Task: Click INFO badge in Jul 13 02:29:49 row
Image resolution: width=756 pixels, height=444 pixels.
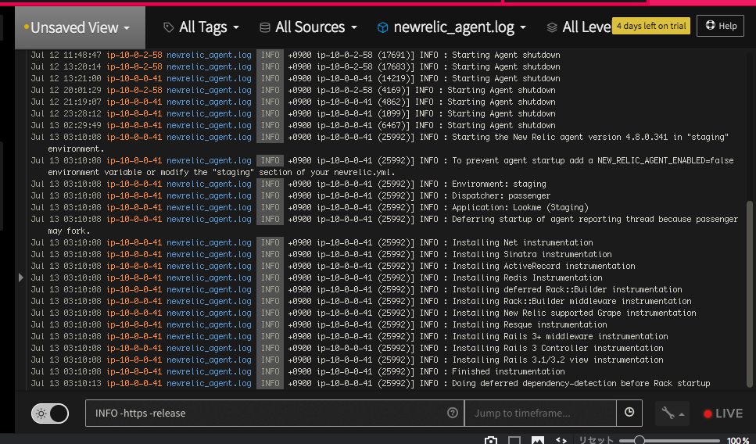Action: (270, 125)
